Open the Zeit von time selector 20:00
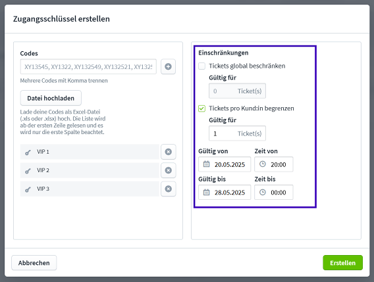The height and width of the screenshot is (282, 374). pyautogui.click(x=274, y=164)
